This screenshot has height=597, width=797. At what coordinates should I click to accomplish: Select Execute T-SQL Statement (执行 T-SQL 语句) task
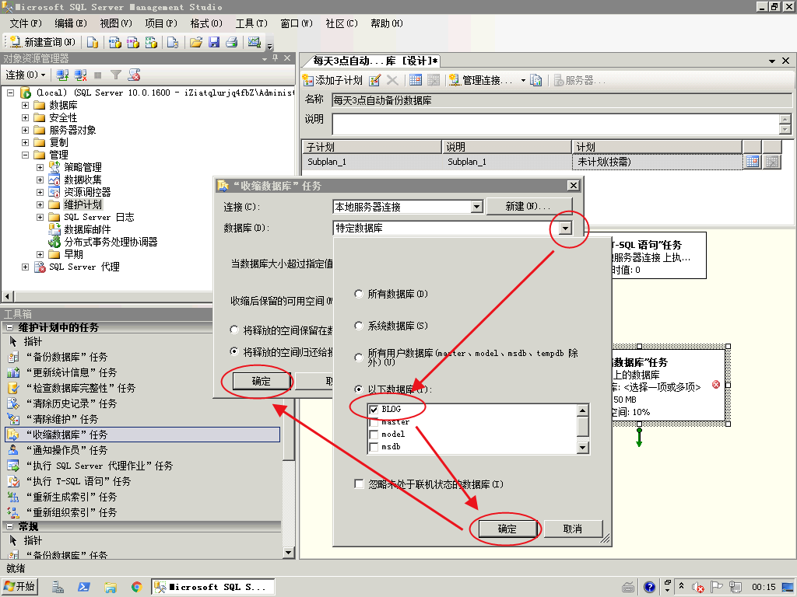tap(79, 481)
